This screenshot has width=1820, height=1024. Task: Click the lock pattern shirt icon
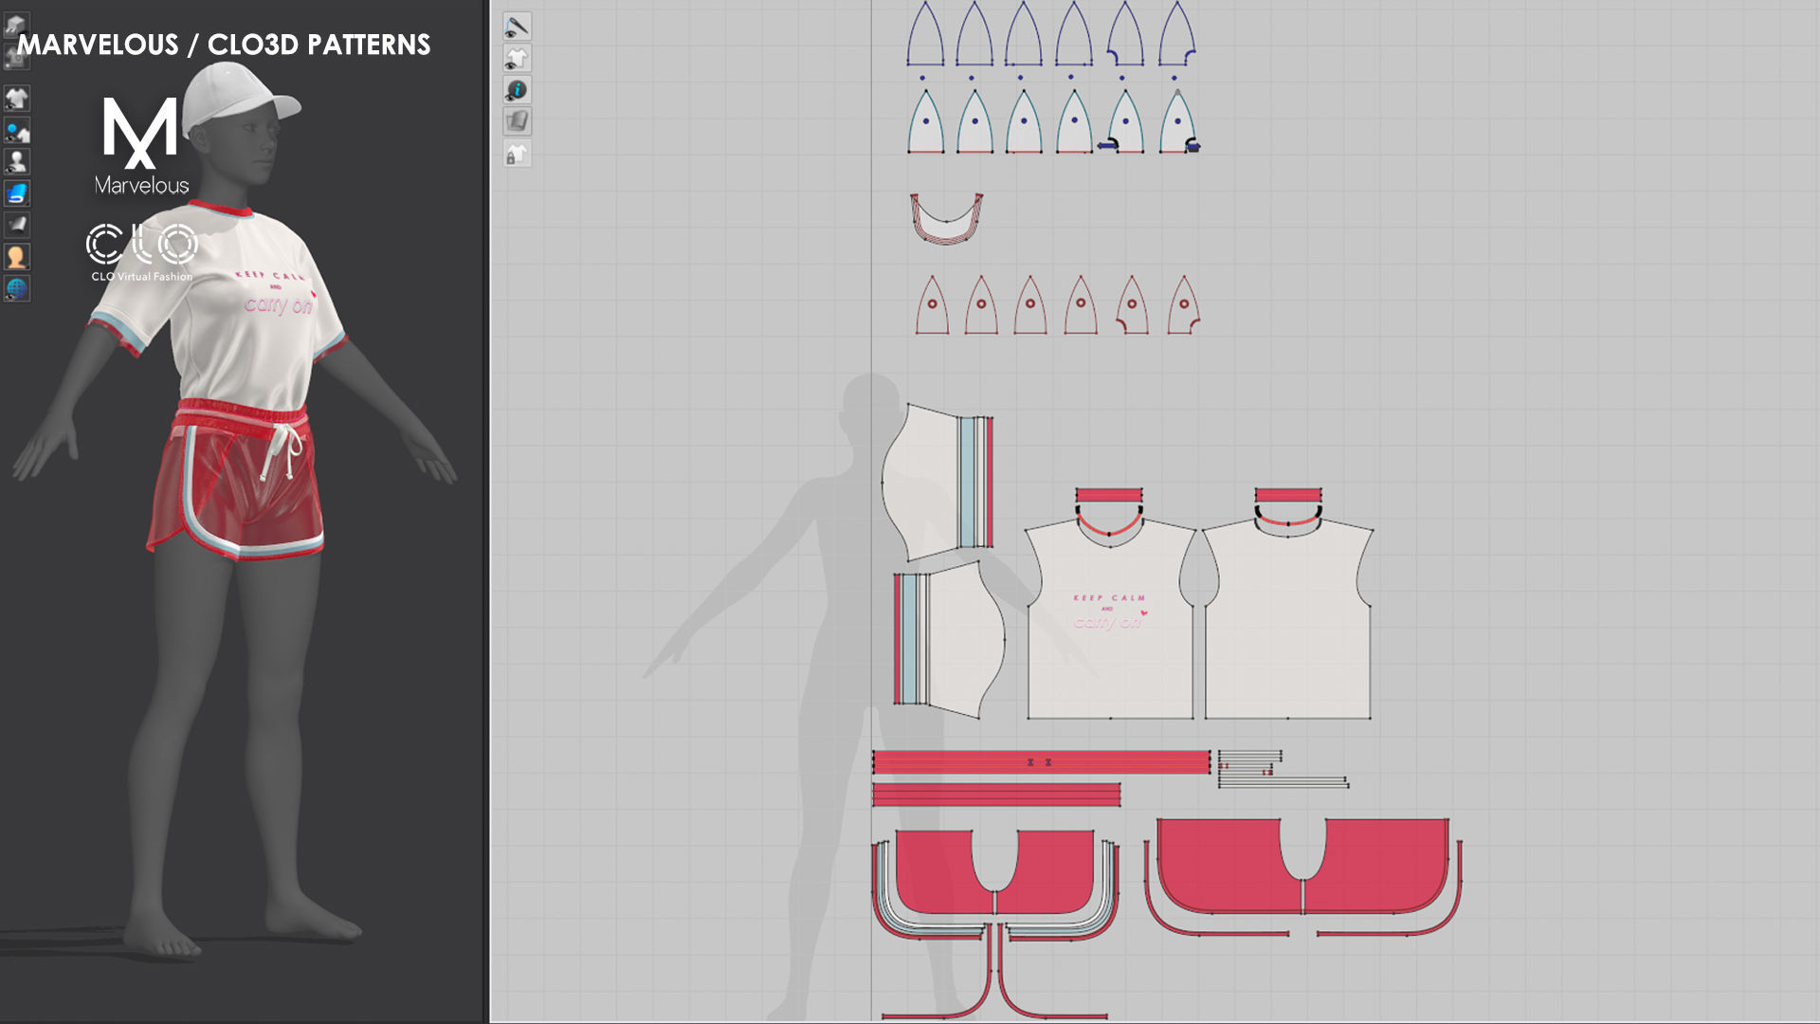517,154
